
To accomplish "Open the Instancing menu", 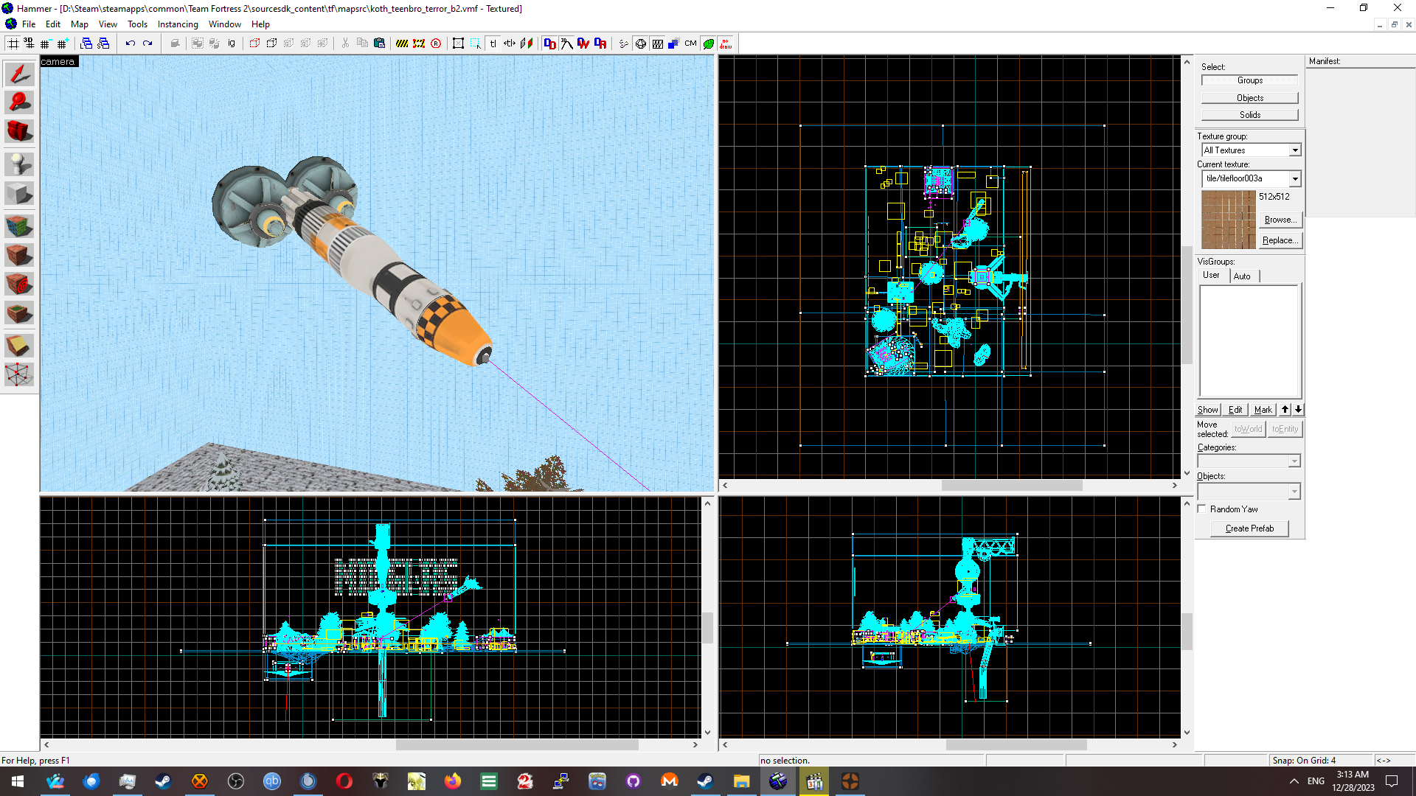I will 178,24.
